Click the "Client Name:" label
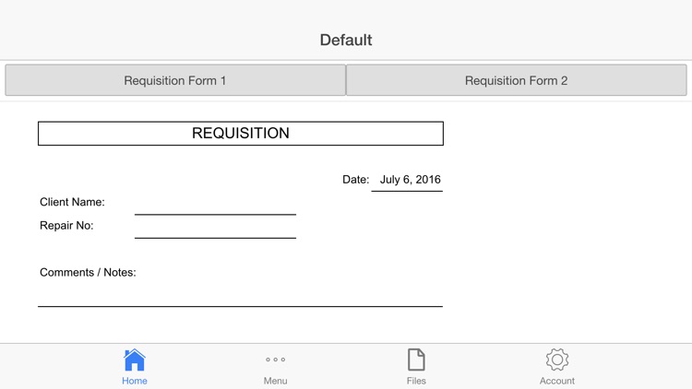 point(72,202)
